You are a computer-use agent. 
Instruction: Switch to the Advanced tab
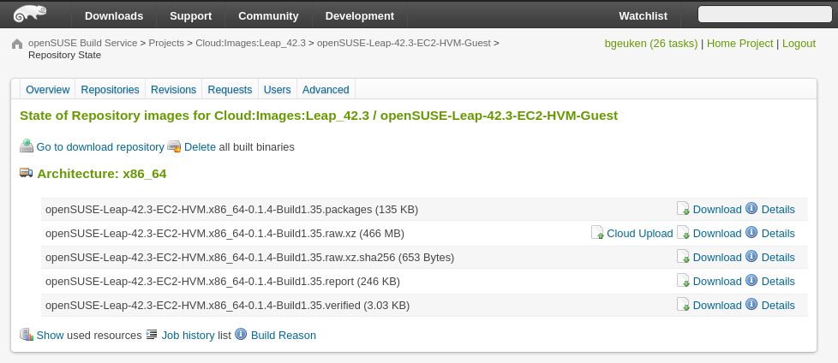coord(326,89)
